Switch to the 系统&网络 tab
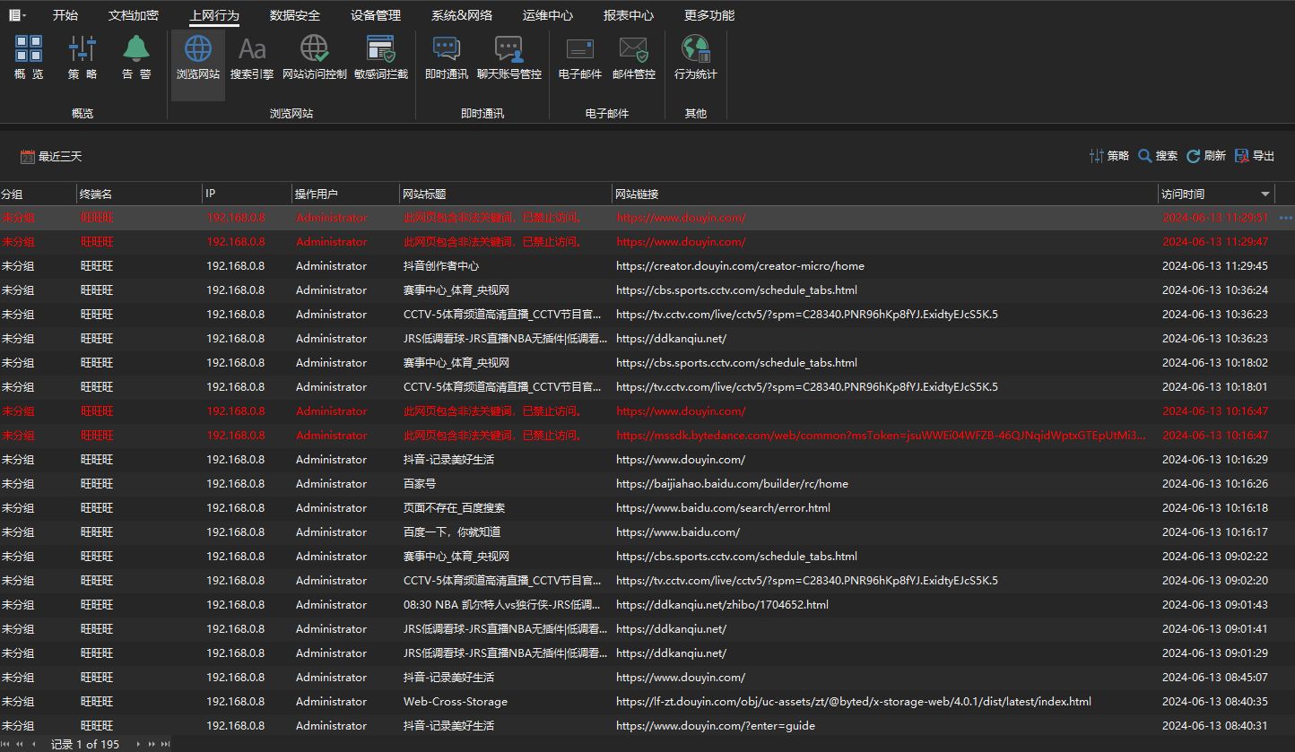 point(462,15)
